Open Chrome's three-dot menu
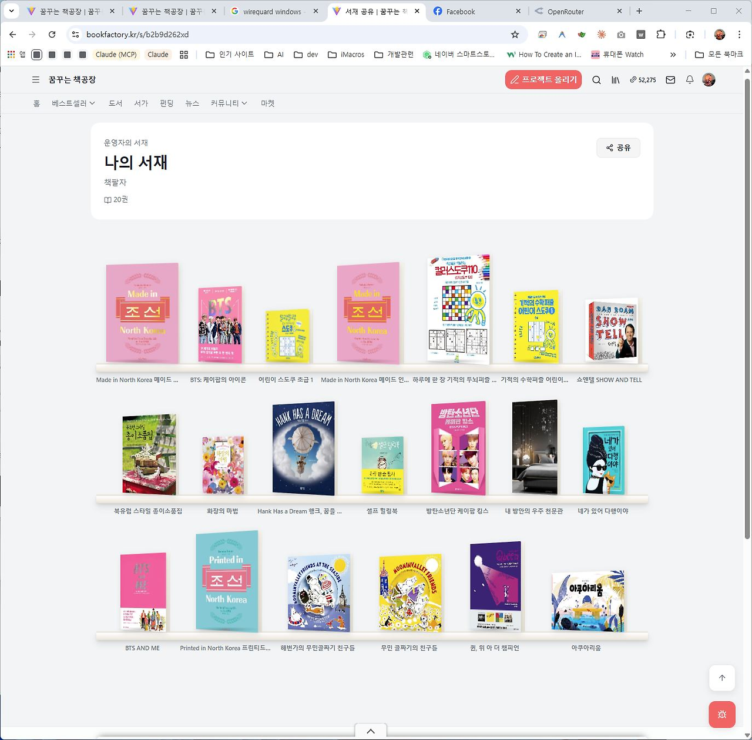The image size is (752, 740). pyautogui.click(x=740, y=35)
